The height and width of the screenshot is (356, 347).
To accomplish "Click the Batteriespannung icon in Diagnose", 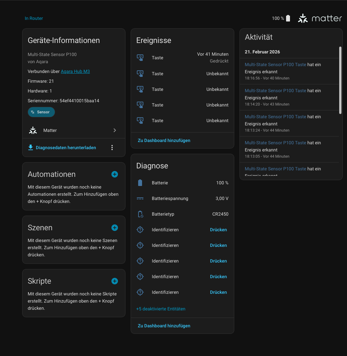I will click(x=140, y=198).
